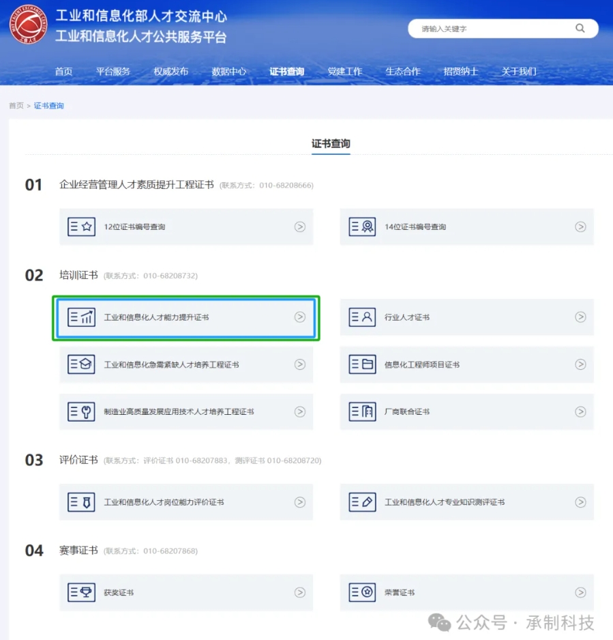The height and width of the screenshot is (640, 613).
Task: Click the chart icon for 工业和信息化人才能力提升证书
Action: point(81,317)
